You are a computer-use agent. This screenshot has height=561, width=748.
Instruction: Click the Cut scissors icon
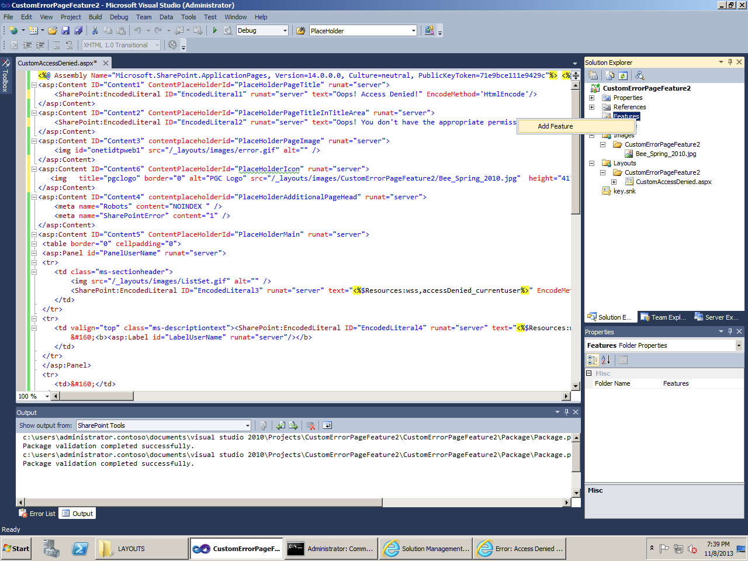(x=95, y=30)
